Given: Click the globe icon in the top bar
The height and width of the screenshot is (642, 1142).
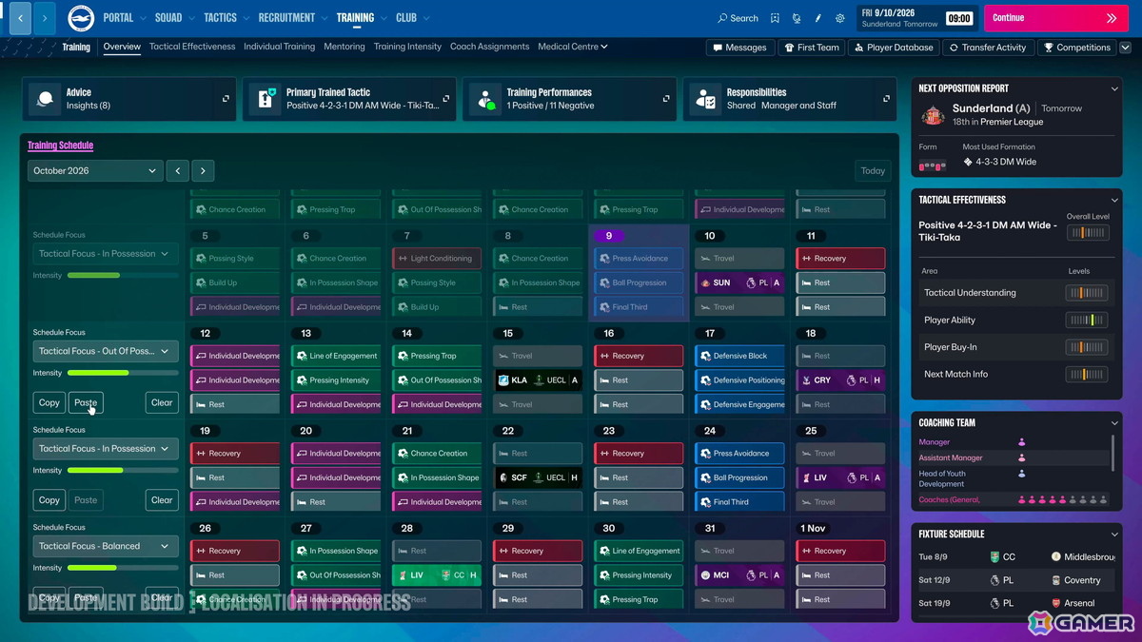Looking at the screenshot, I should click(x=797, y=18).
